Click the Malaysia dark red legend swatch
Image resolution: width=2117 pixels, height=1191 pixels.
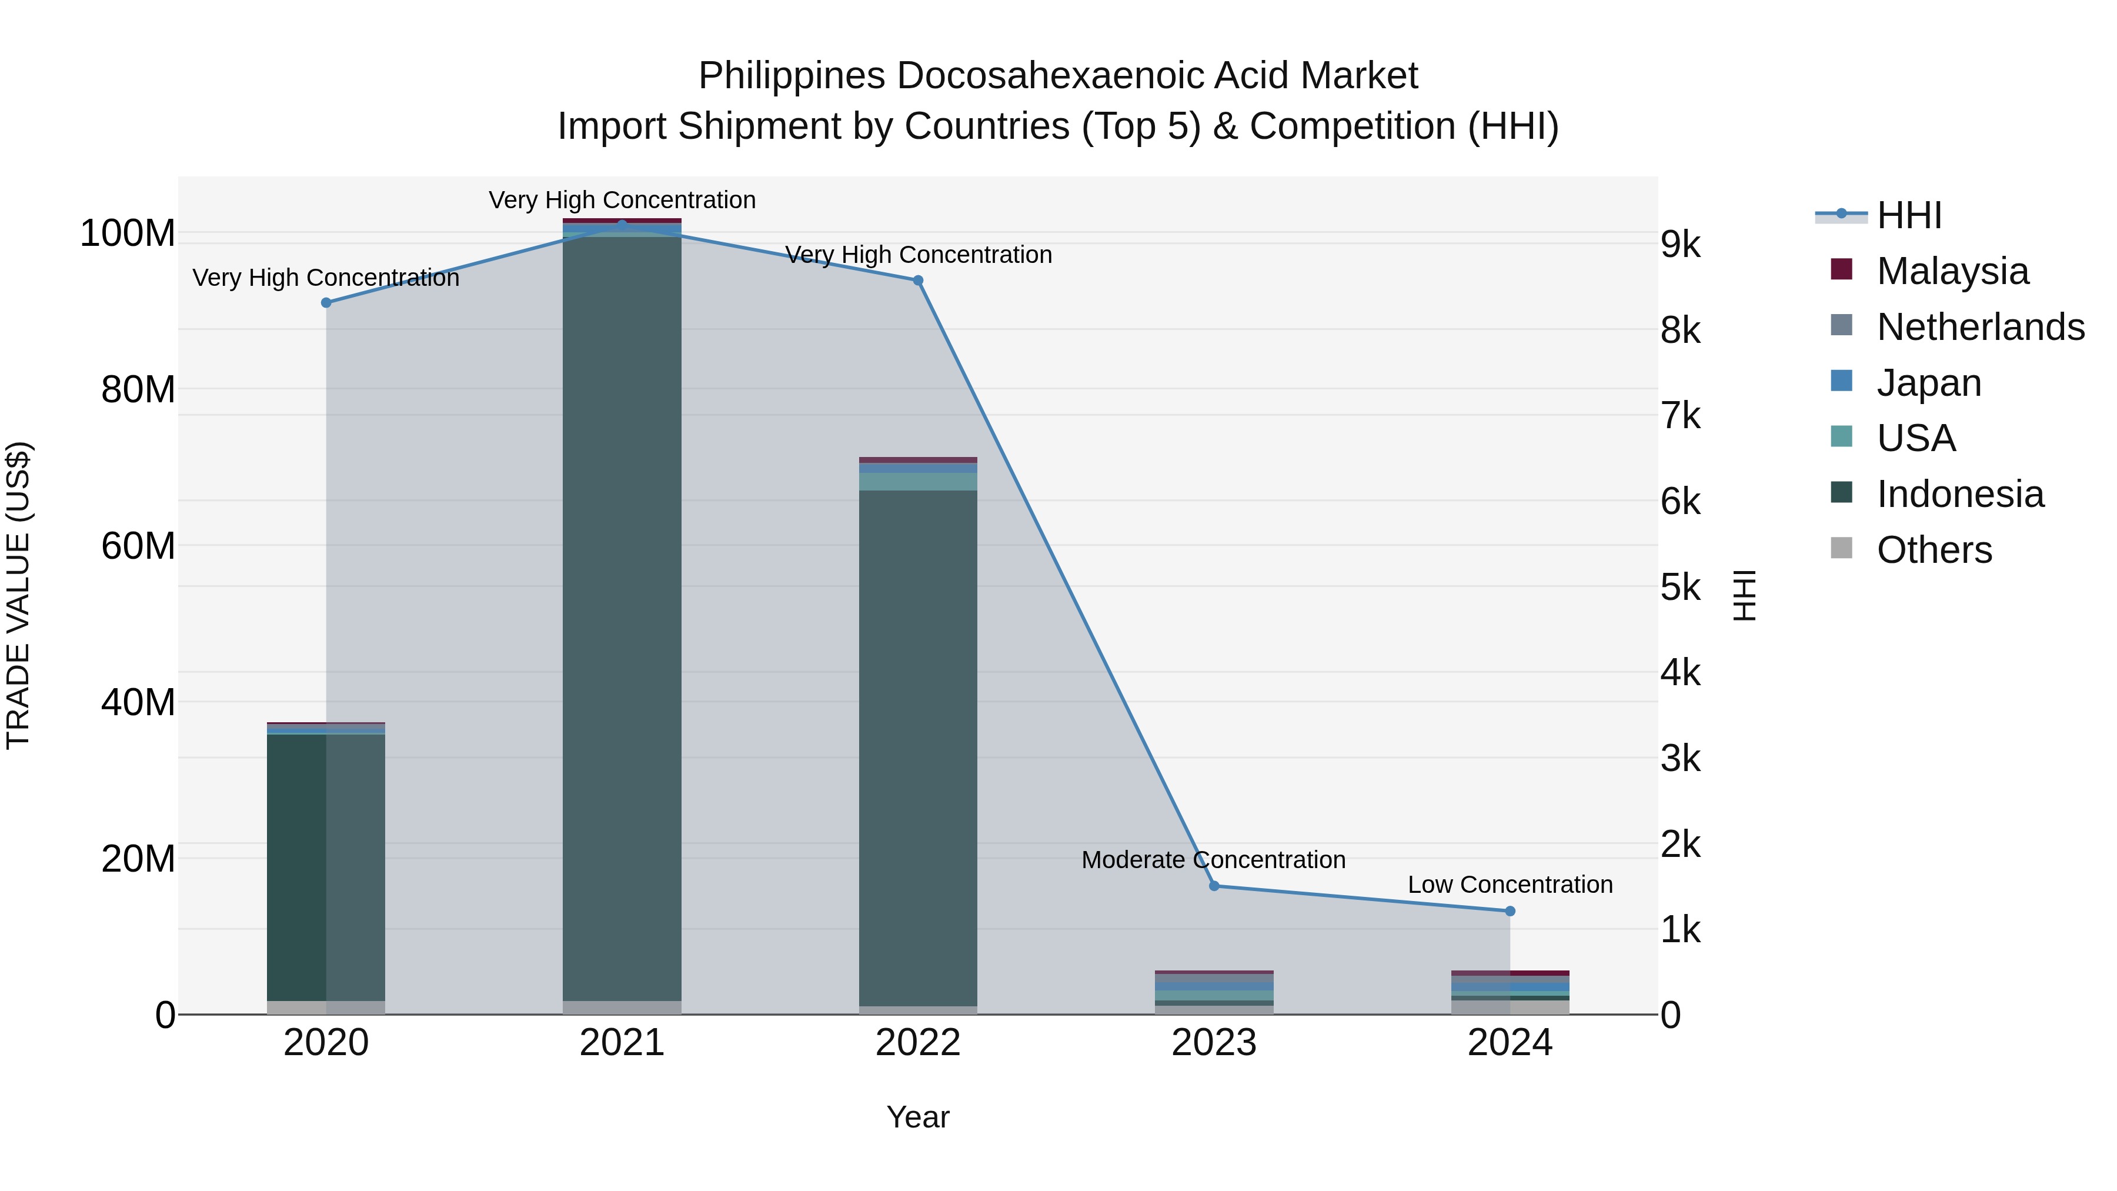(1842, 269)
